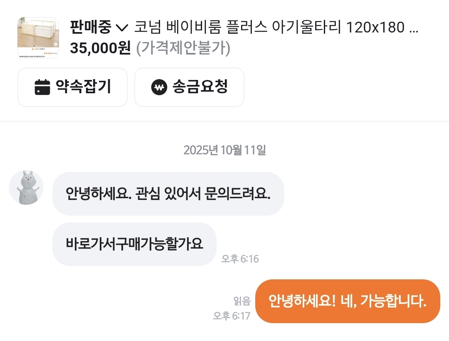Click the 오후 6:16 message timestamp
This screenshot has height=341, width=449.
(240, 259)
